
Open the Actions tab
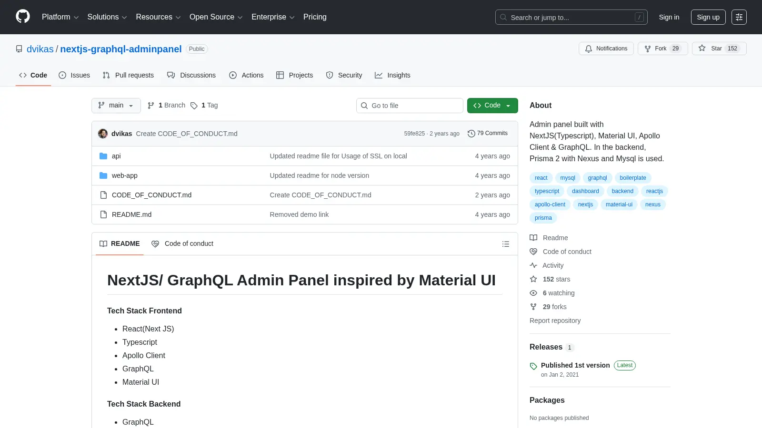click(x=246, y=75)
